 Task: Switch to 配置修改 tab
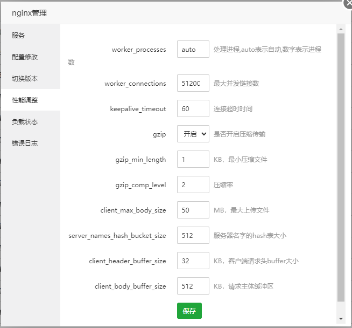tap(25, 57)
